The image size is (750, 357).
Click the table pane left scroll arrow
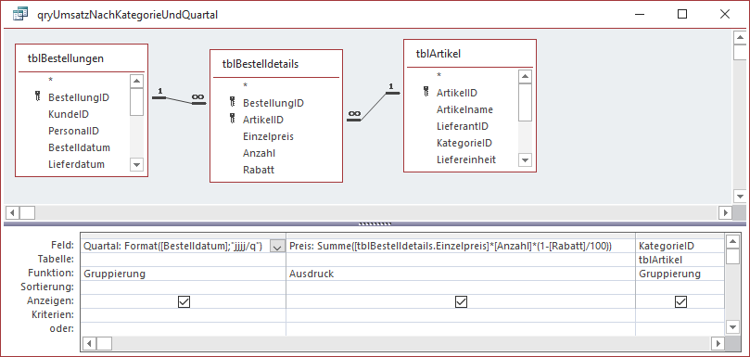coord(12,212)
